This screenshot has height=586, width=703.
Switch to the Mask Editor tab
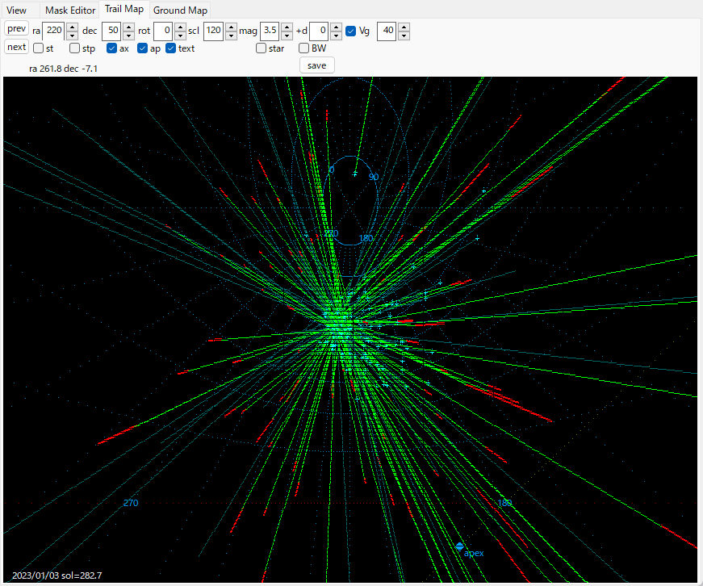(x=70, y=10)
